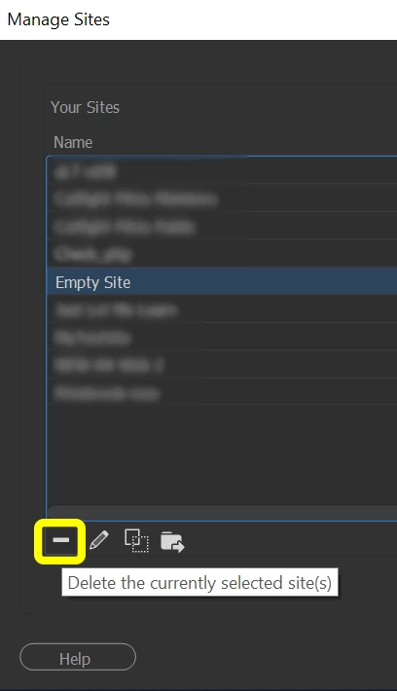
Task: Click the Your Sites section label
Action: coord(85,107)
